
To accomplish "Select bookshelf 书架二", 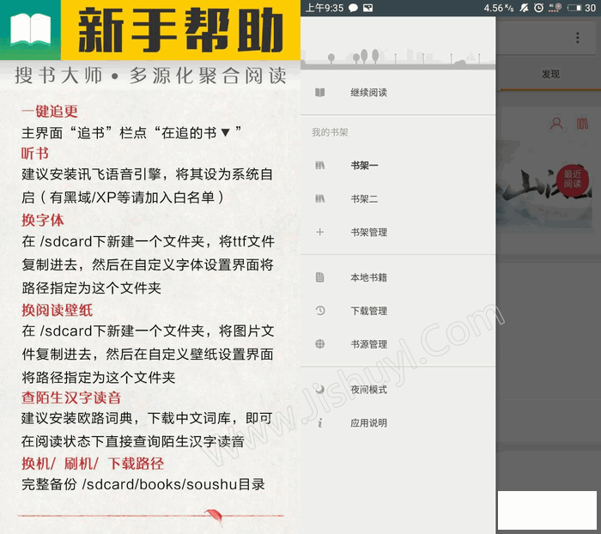I will pyautogui.click(x=398, y=199).
